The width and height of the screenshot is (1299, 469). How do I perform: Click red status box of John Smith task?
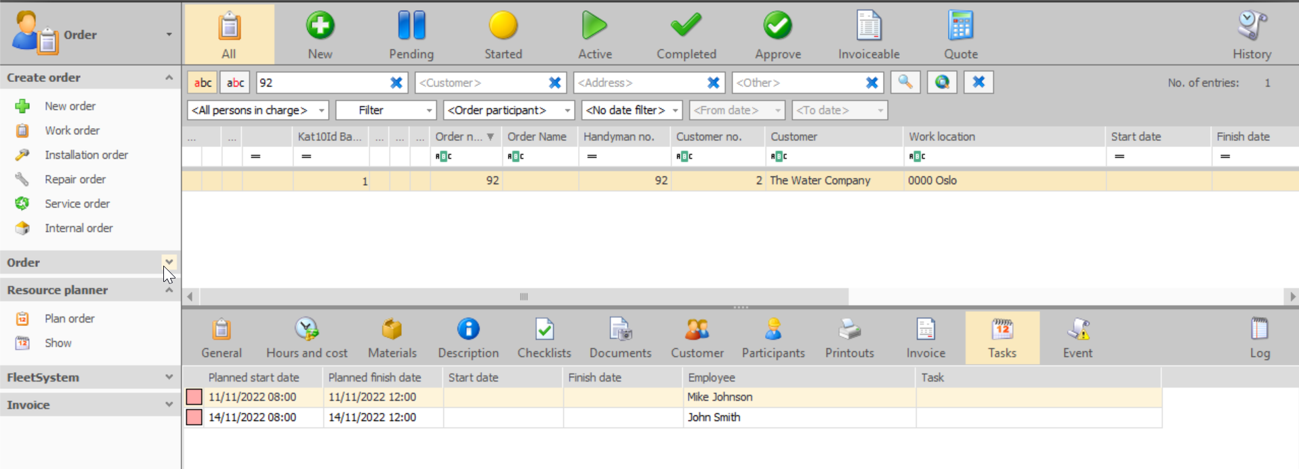[x=194, y=417]
